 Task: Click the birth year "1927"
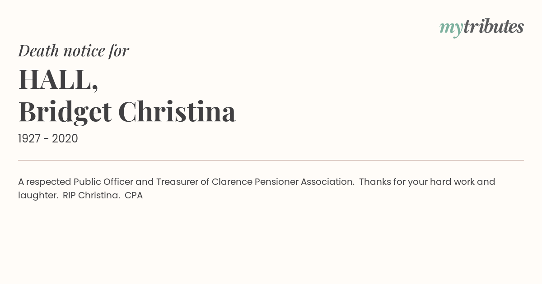[29, 139]
